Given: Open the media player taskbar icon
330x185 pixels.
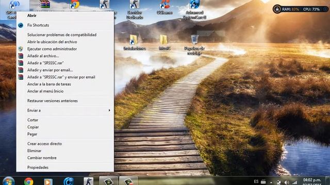Looking at the screenshot, I should [48, 181].
